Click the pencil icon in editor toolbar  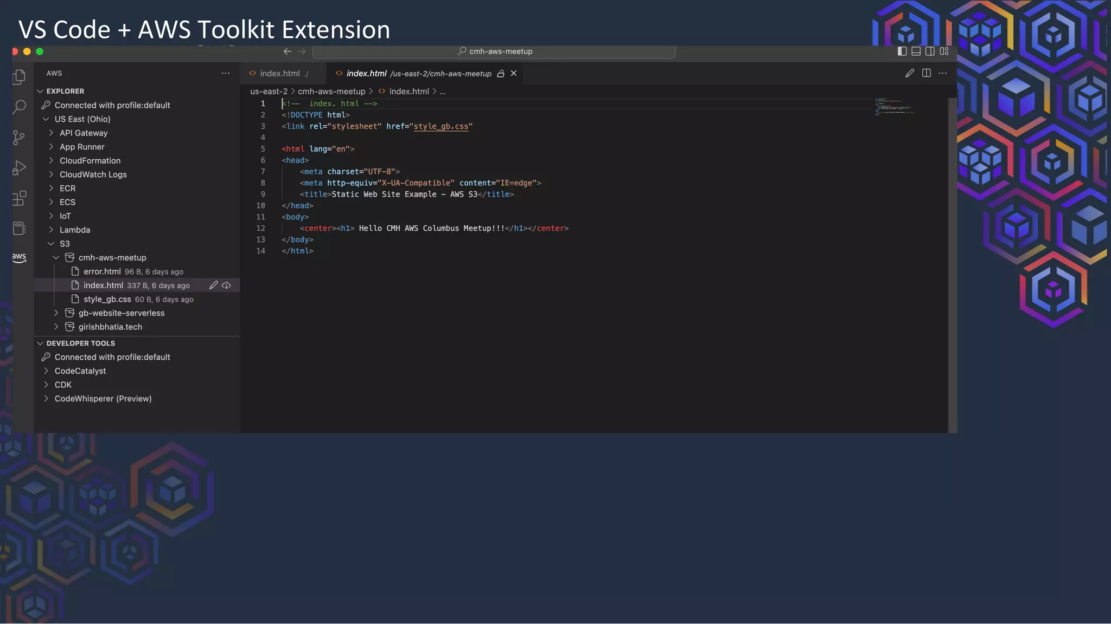(x=910, y=73)
